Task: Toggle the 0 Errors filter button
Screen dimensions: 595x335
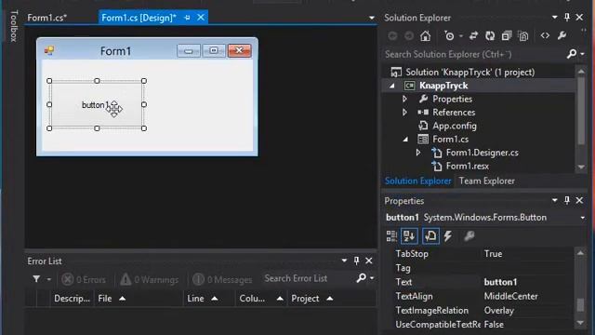Action: click(84, 279)
